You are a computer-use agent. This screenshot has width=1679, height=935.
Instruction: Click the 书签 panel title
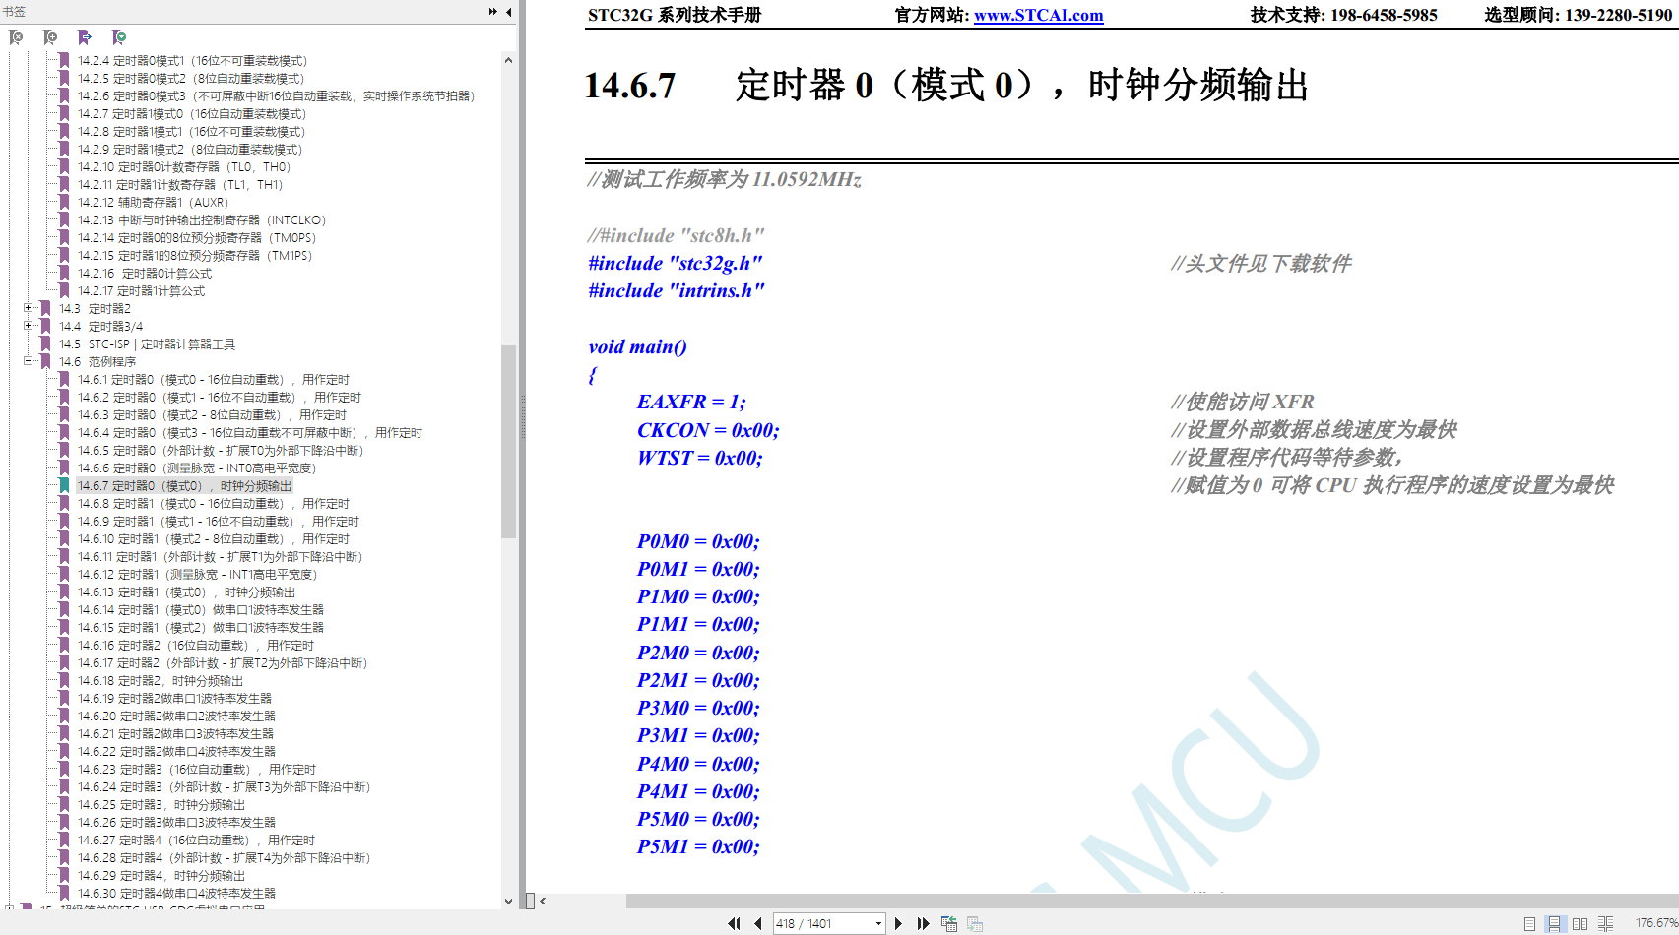pyautogui.click(x=14, y=12)
